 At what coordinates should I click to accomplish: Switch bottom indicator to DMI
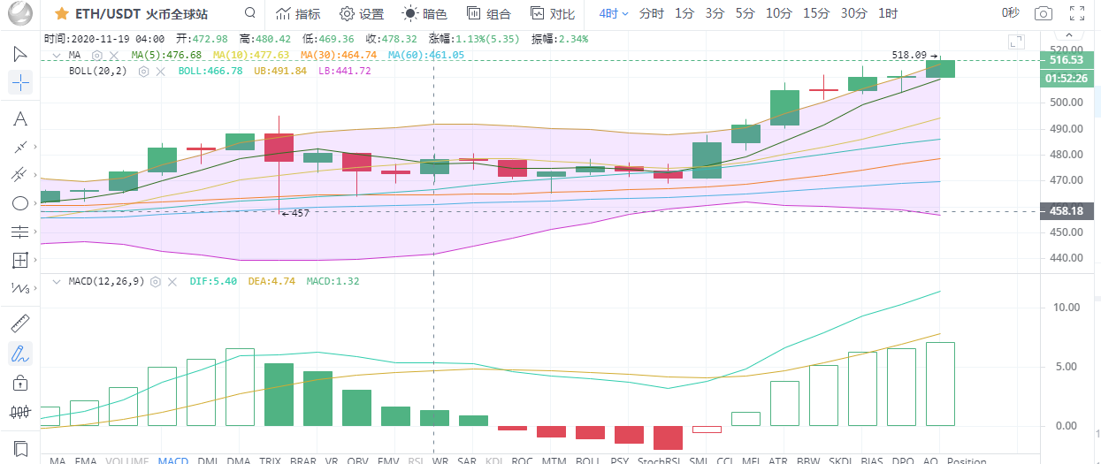208,460
